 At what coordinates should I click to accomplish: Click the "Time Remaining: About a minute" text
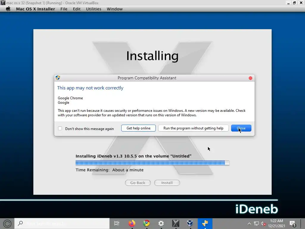pos(110,170)
